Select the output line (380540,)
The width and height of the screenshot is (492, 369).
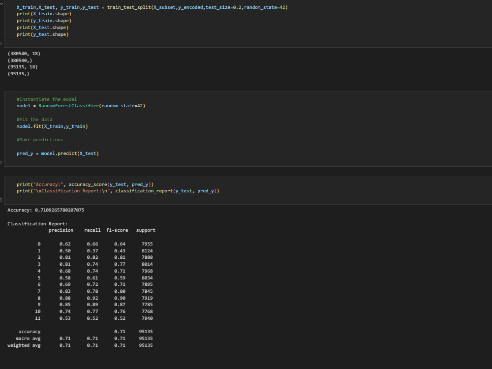[x=20, y=60]
